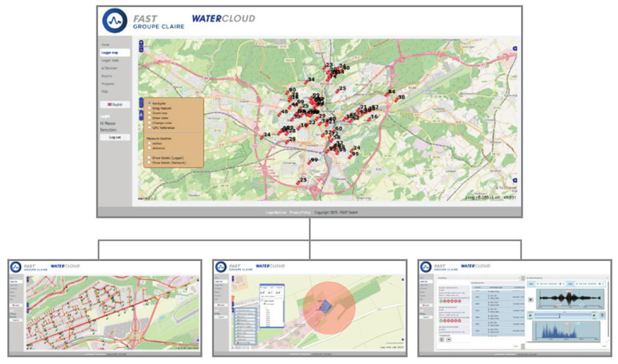Click the waveform play icon in correlation view
This screenshot has width=618, height=364.
pos(530,299)
